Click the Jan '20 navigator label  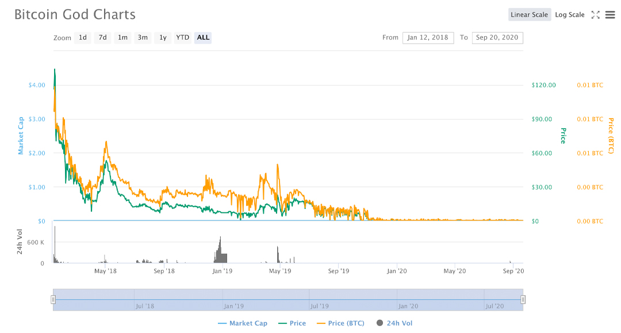coord(408,306)
